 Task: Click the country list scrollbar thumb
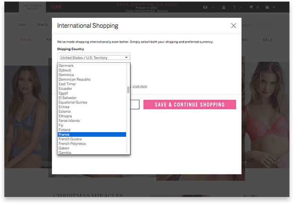pos(128,90)
